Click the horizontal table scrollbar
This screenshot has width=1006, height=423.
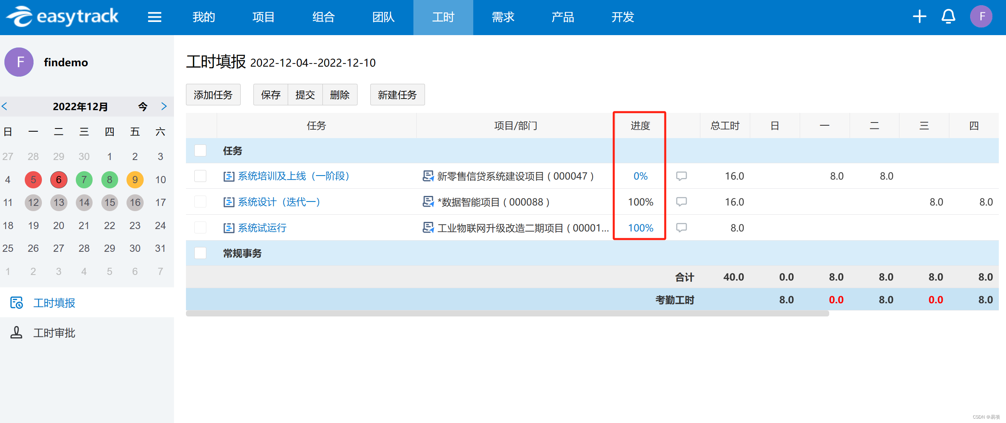click(508, 314)
